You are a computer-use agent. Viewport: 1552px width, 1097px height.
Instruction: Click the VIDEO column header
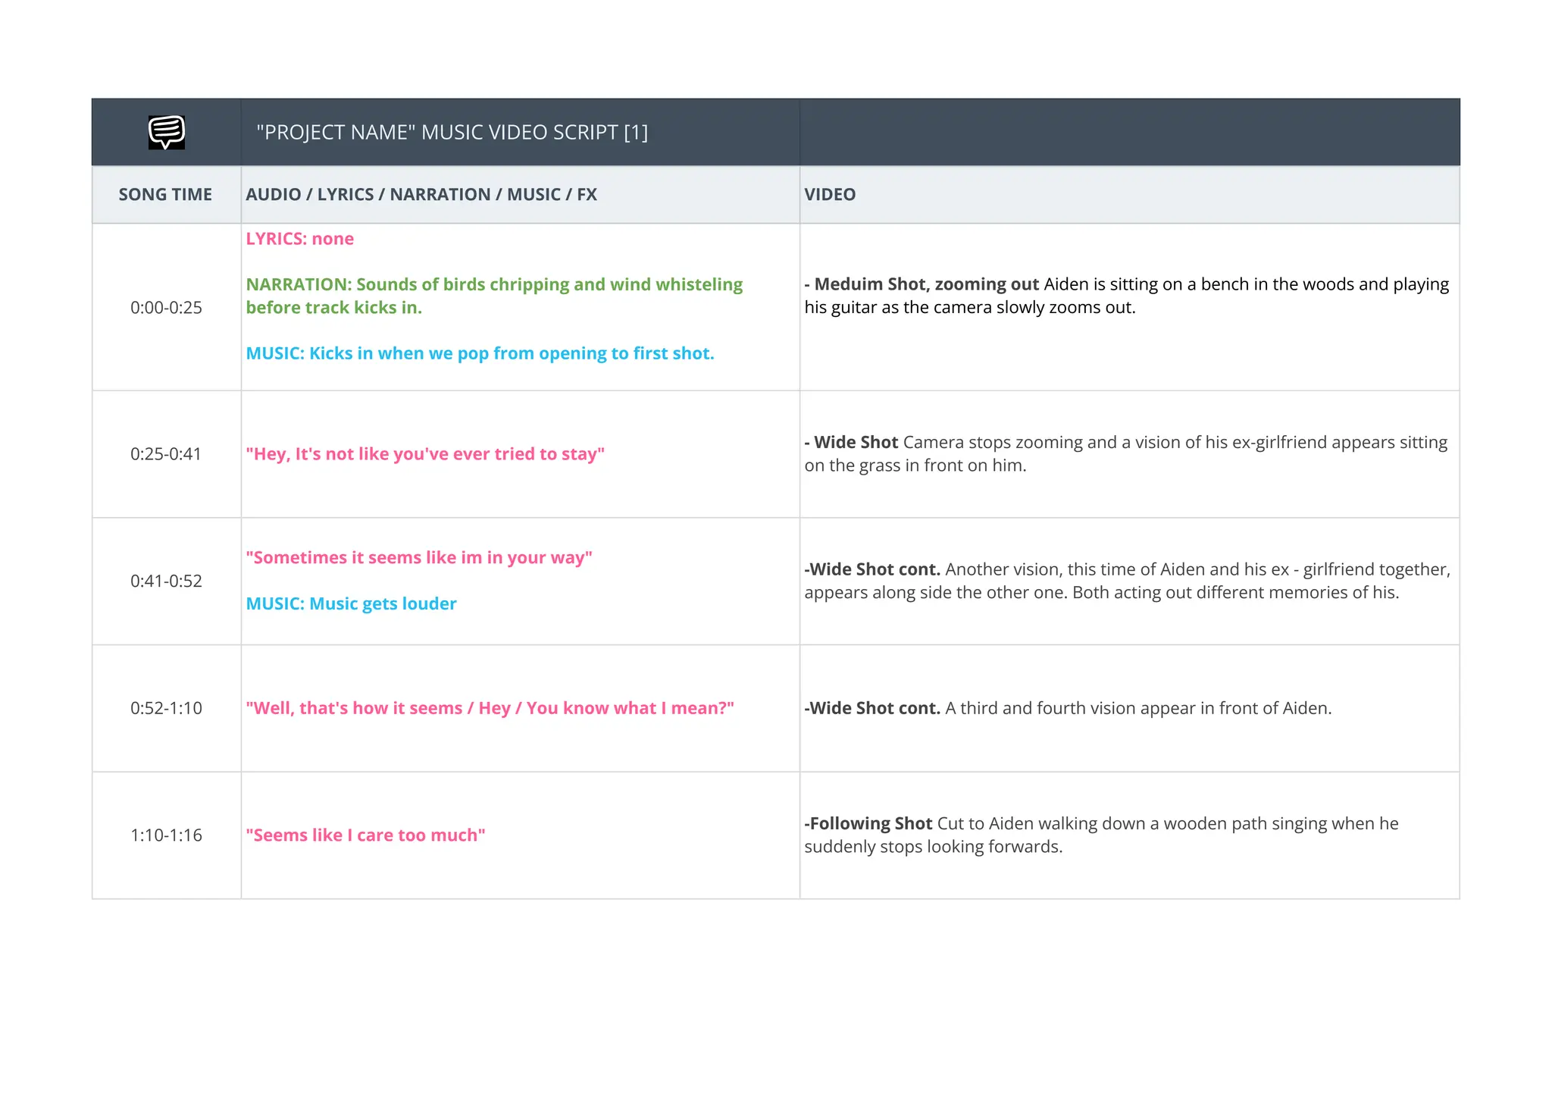tap(830, 194)
